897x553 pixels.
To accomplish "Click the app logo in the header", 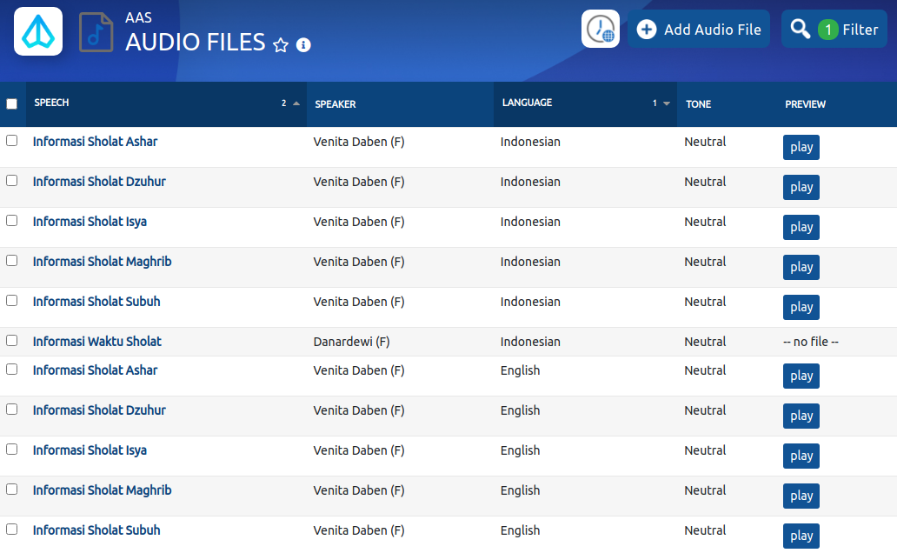I will [x=38, y=31].
